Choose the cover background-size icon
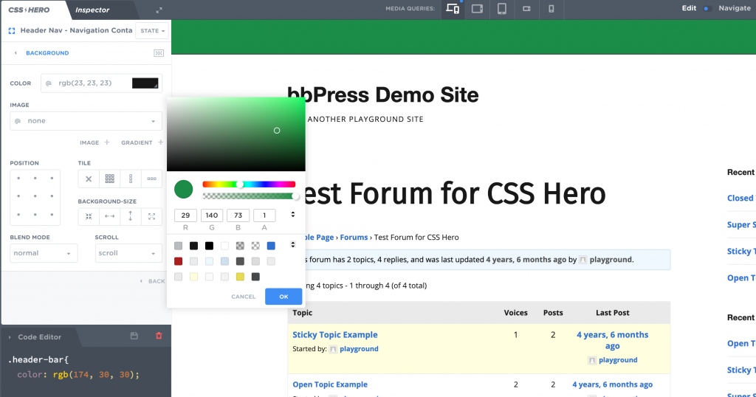756x397 pixels. (152, 216)
